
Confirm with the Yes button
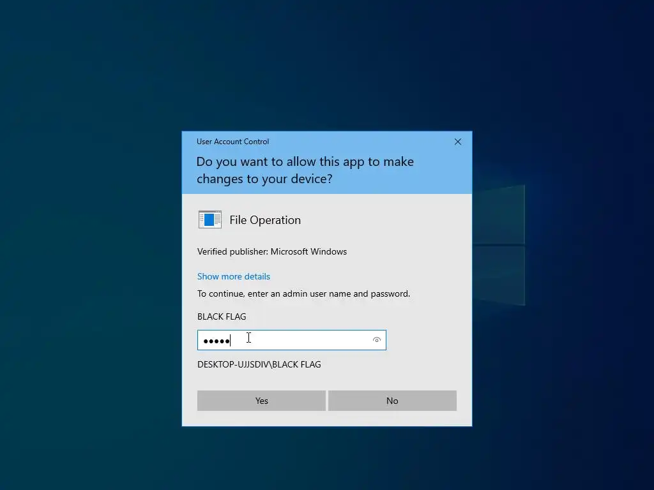(261, 401)
